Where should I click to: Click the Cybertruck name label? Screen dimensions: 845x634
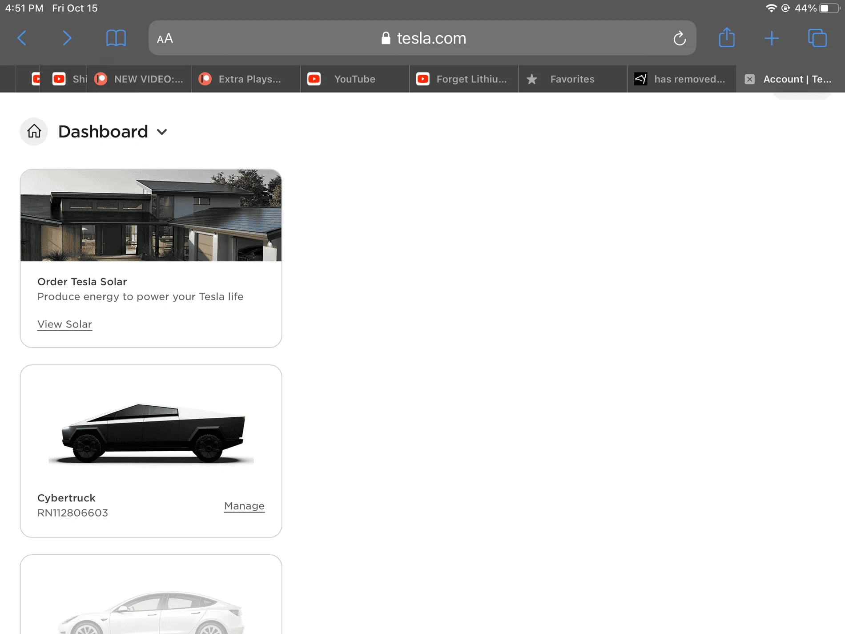click(66, 498)
